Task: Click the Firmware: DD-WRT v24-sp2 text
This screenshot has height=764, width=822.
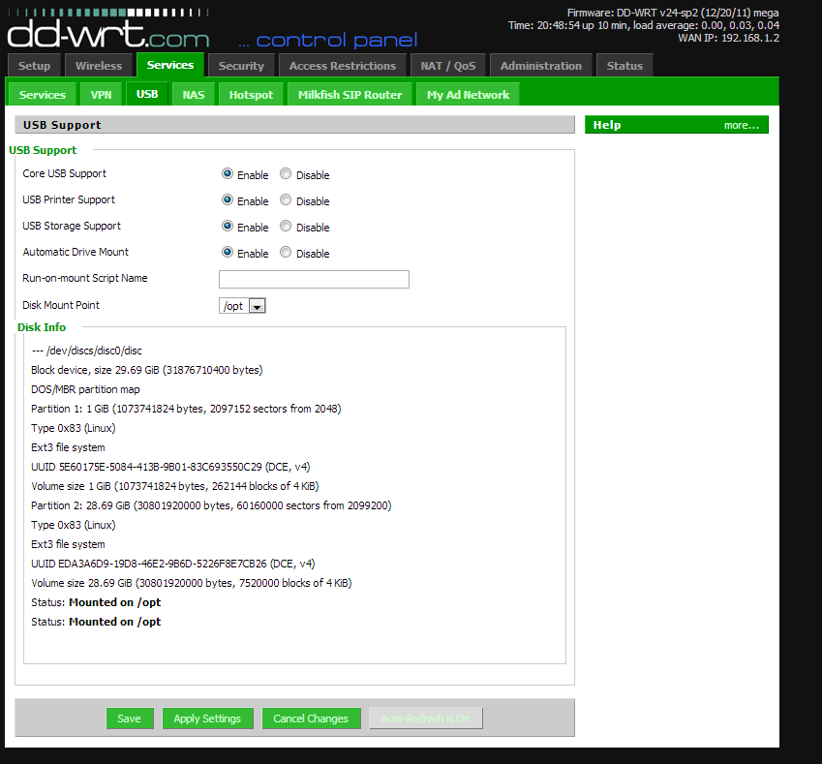Action: point(673,13)
